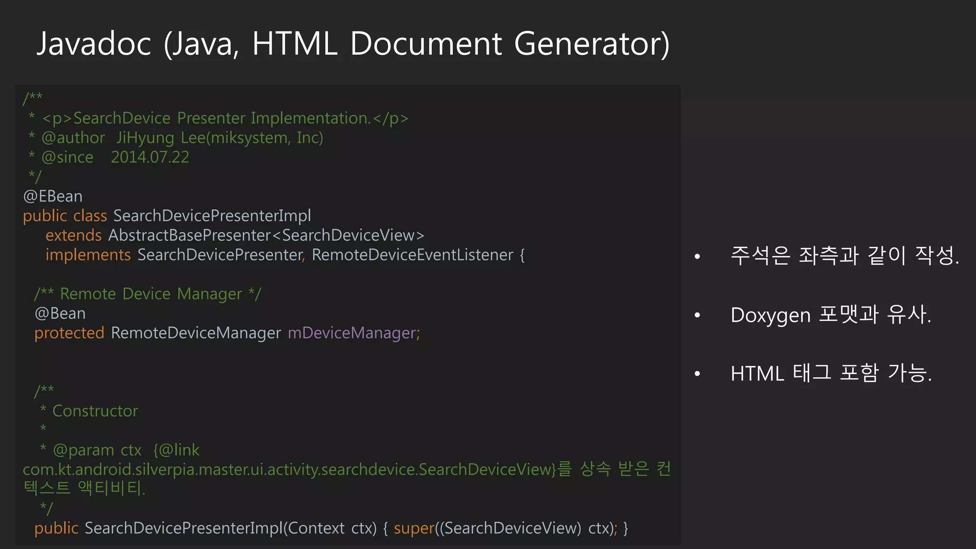Click the '/** Remote Device Manager */' comment
Screen dimensions: 976x549
point(148,294)
